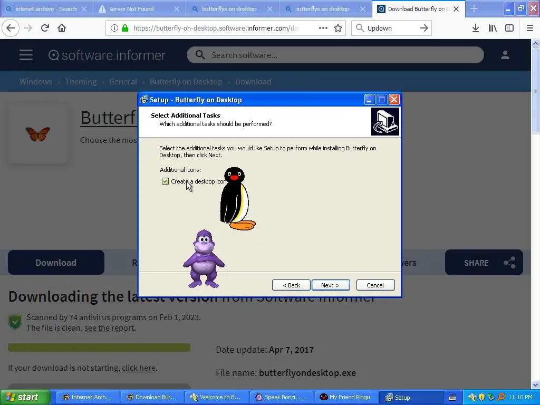Open the Windows breadcrumb link
This screenshot has height=405, width=540.
click(x=36, y=82)
